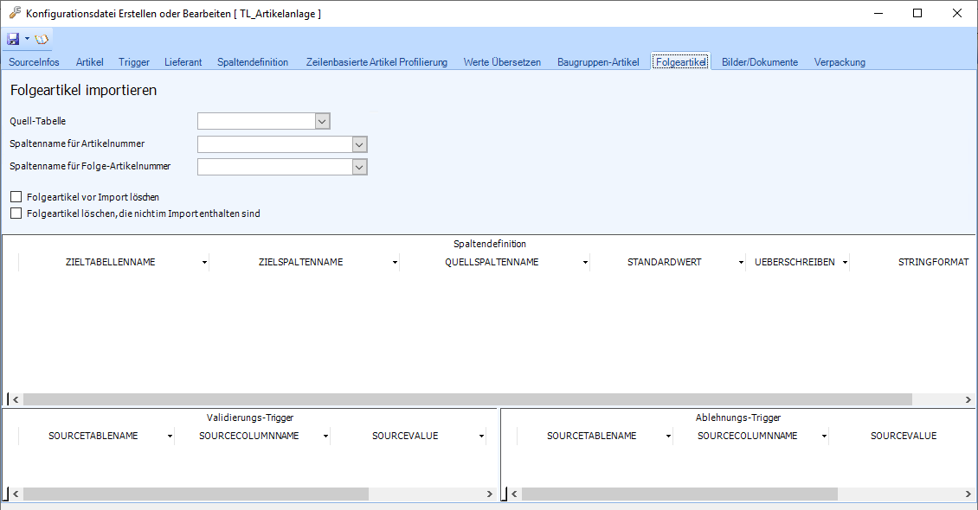Enable 'Folgeartikel vor Import löschen' checkbox
Image resolution: width=978 pixels, height=510 pixels.
[x=16, y=197]
